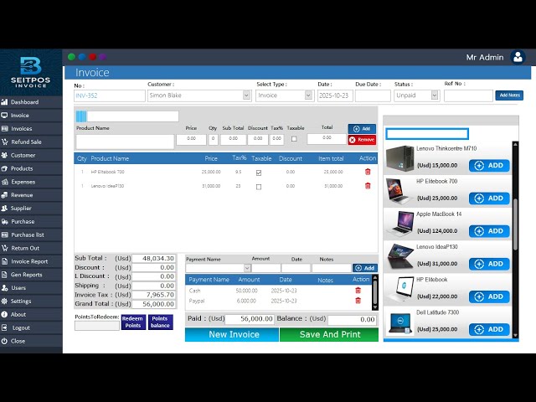Add HP Elitebook 22,000 product
This screenshot has width=536, height=402.
pos(489,296)
